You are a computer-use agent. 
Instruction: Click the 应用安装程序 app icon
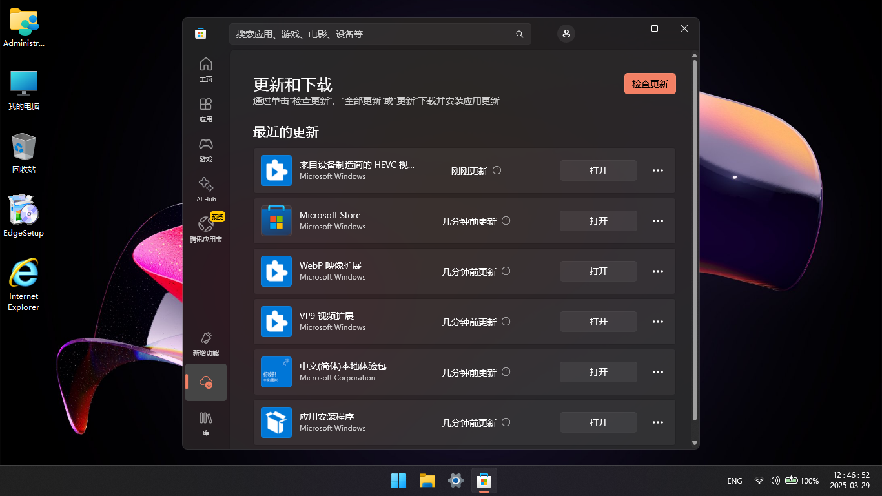276,422
